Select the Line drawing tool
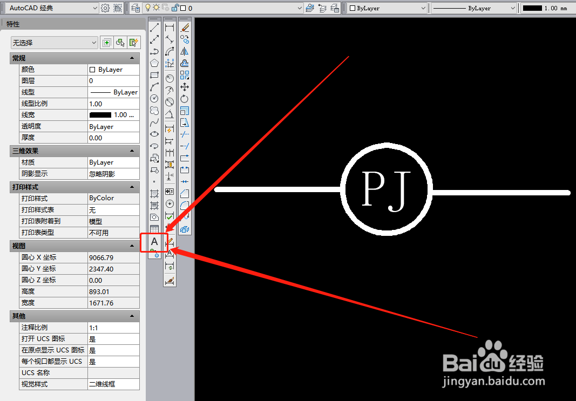 (x=154, y=27)
